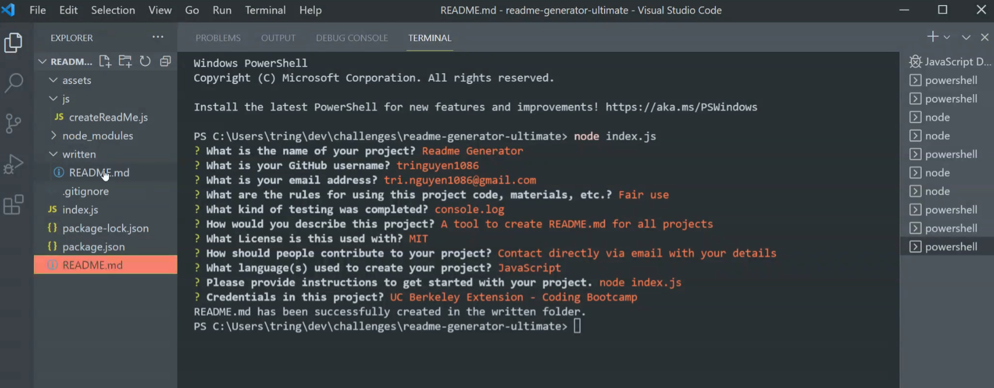This screenshot has width=994, height=388.
Task: Click the EXPLORER panel title
Action: pyautogui.click(x=72, y=38)
